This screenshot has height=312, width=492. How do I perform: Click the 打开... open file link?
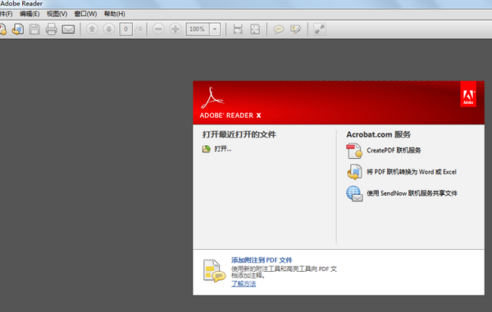223,149
